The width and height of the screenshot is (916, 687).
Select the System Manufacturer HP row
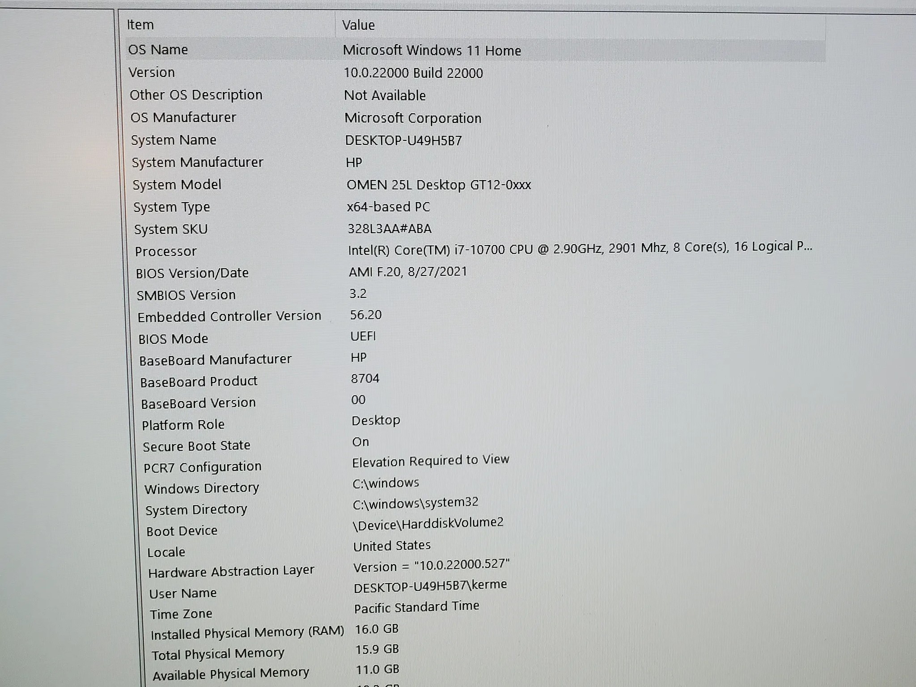[198, 162]
